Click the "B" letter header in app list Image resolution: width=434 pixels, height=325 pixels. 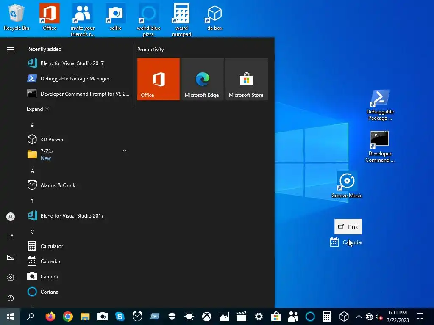(32, 201)
